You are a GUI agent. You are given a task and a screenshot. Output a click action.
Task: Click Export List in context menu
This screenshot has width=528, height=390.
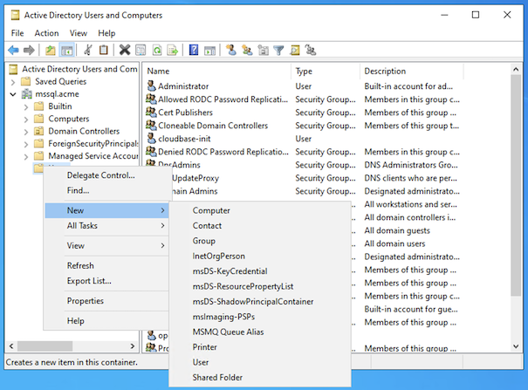(x=106, y=281)
